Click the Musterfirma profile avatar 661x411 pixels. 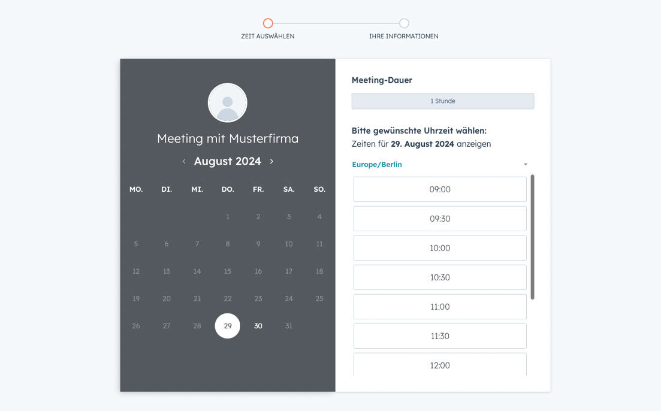pyautogui.click(x=228, y=102)
